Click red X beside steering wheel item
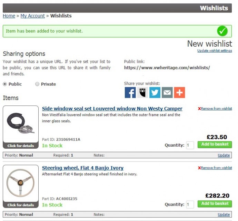This screenshot has width=238, height=221. click(x=199, y=168)
